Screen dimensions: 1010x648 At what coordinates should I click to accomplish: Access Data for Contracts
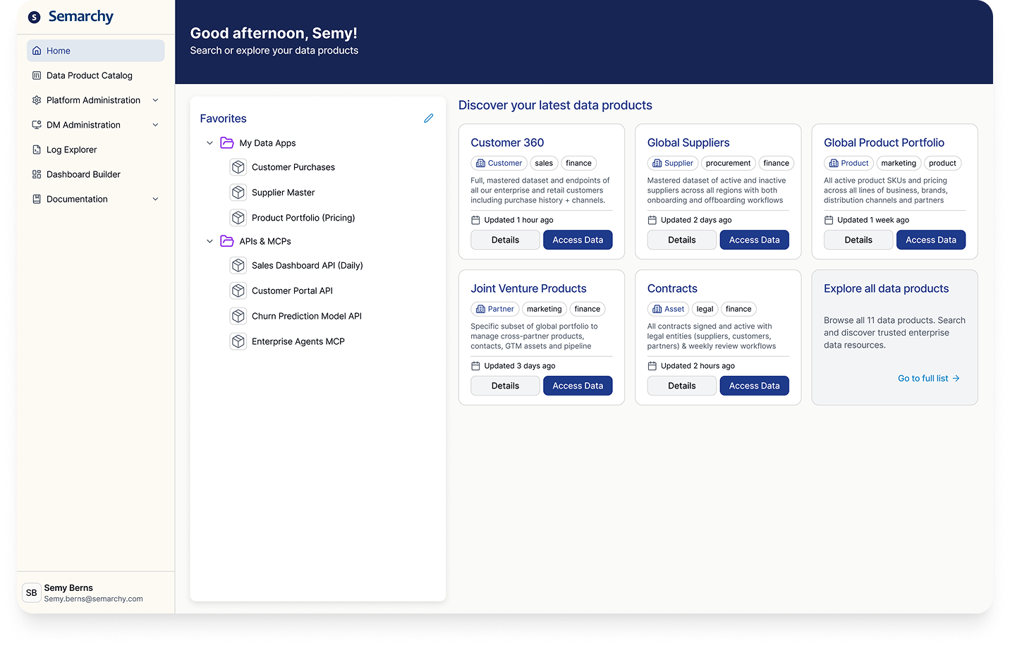754,386
